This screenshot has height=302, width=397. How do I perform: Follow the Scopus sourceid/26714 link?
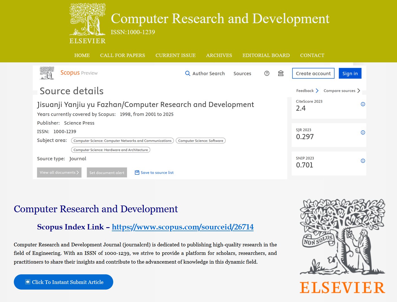[x=182, y=227]
